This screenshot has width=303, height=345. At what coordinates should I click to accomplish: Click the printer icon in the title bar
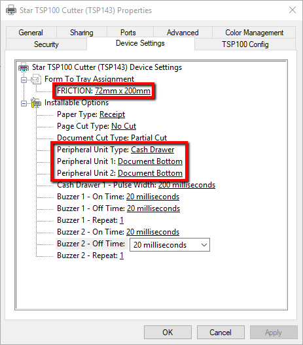pyautogui.click(x=11, y=10)
